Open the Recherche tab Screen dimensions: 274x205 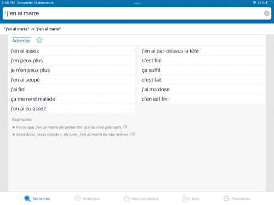pos(37,198)
